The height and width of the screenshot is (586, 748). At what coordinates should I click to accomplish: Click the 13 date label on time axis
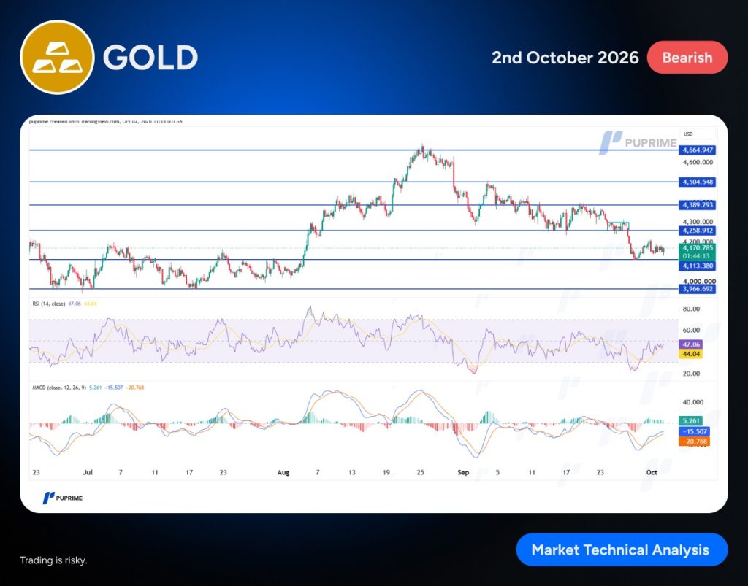351,473
